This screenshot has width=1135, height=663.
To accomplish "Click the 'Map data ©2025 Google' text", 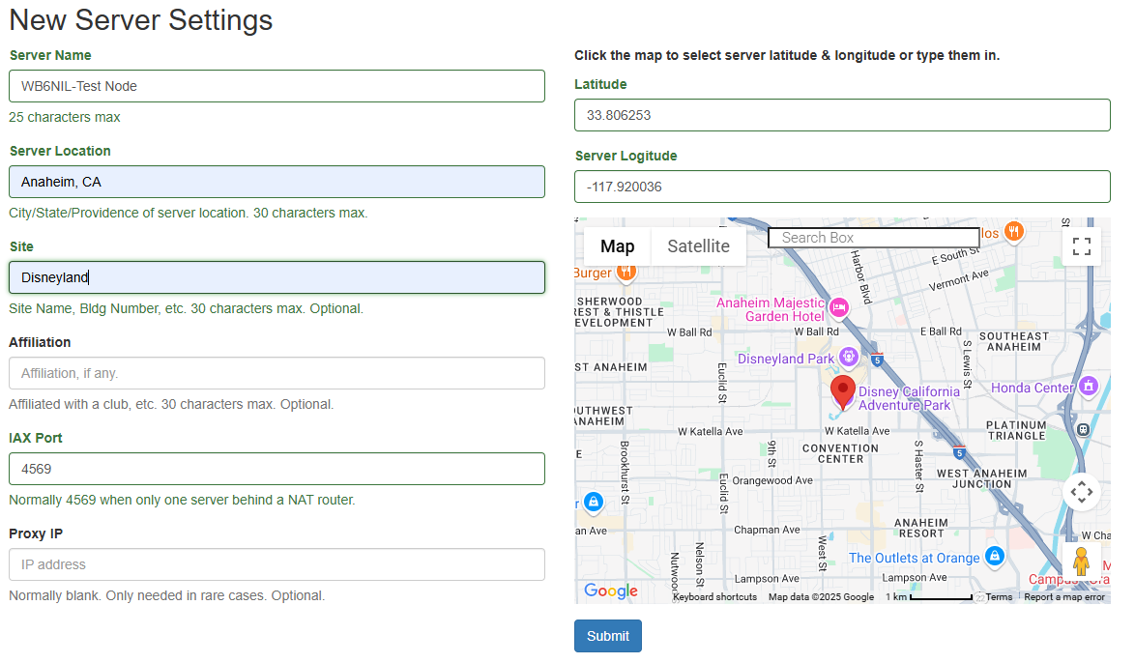I will pos(821,597).
